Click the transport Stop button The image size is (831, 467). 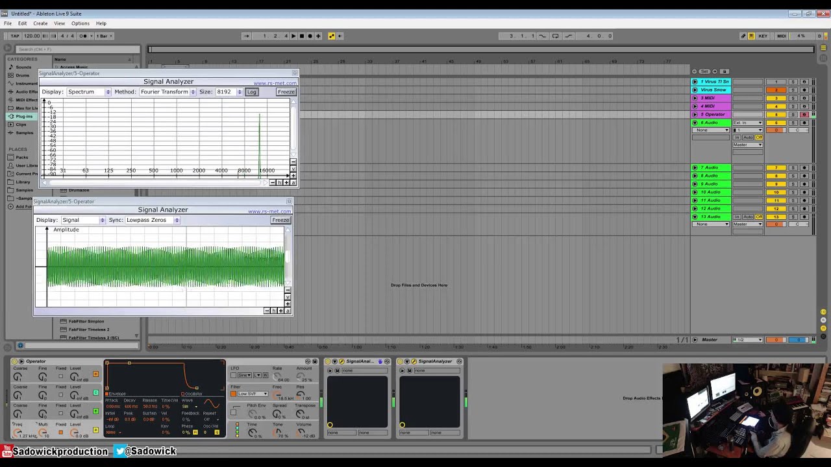tap(301, 36)
